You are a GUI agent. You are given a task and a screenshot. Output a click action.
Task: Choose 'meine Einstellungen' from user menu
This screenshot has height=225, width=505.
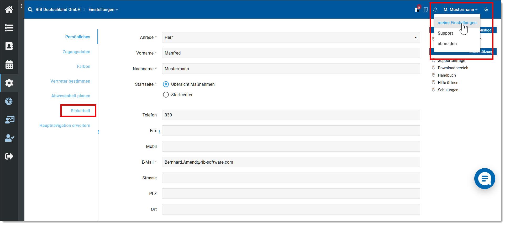(x=457, y=23)
